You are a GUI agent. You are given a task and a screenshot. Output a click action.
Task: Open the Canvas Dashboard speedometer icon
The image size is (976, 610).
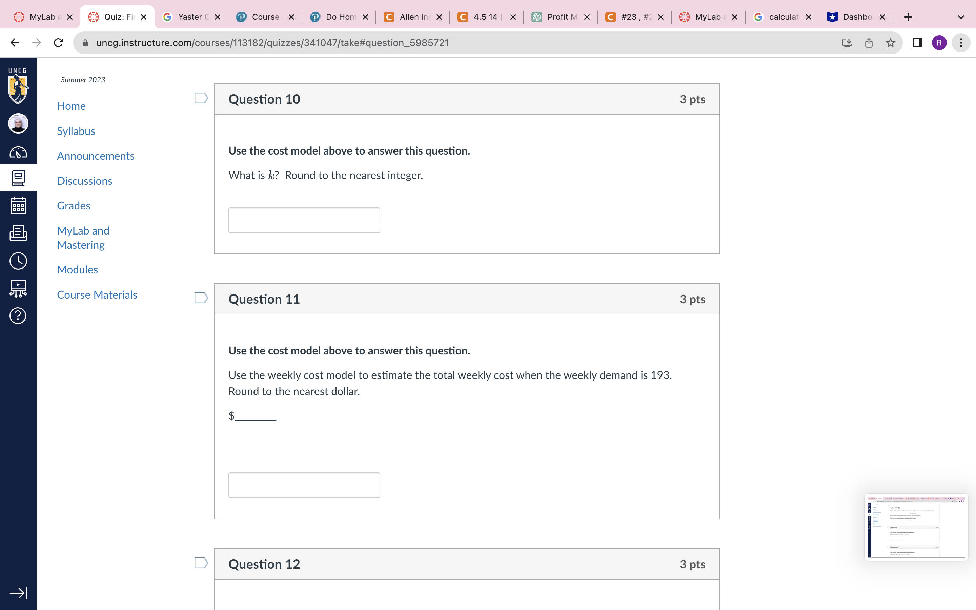point(18,152)
